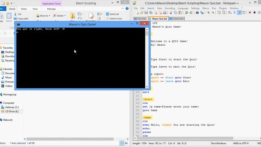Click the green Undo arrow in Notepad++
Image resolution: width=261 pixels, height=147 pixels.
[x=186, y=13]
